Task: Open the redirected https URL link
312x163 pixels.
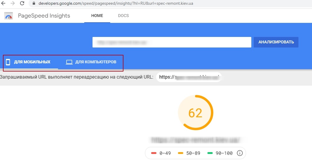Action: point(189,77)
